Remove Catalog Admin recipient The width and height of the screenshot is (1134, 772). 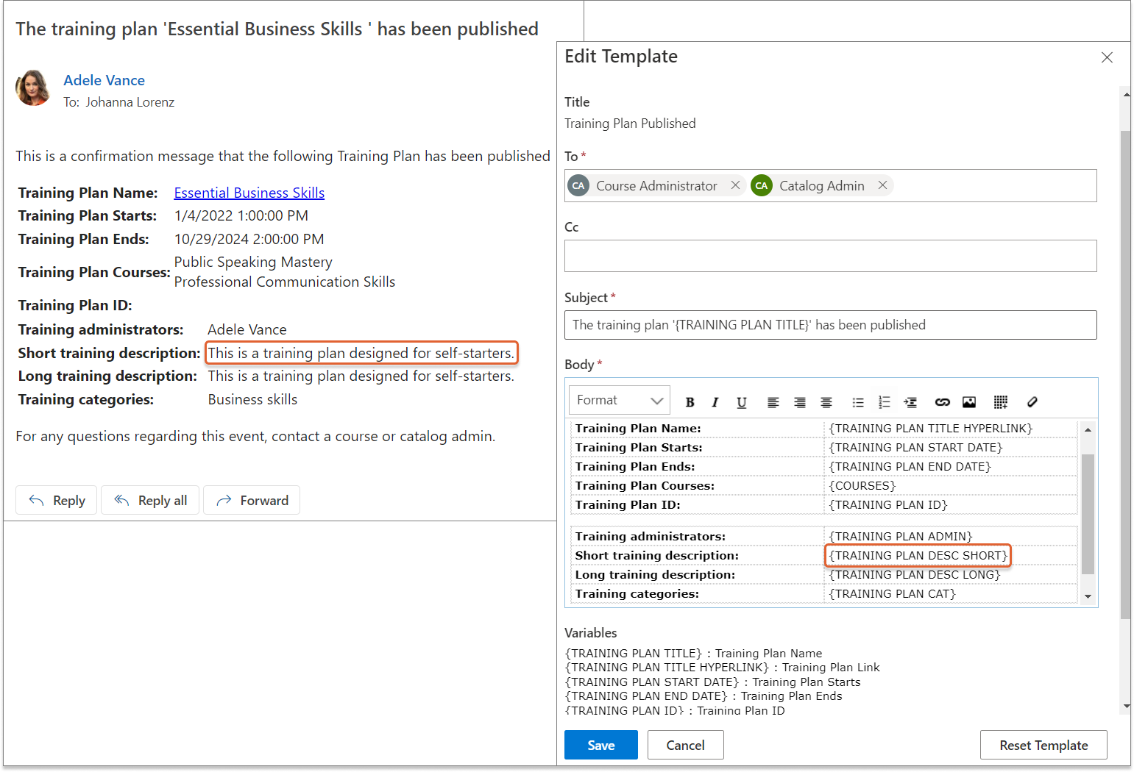[x=882, y=185]
